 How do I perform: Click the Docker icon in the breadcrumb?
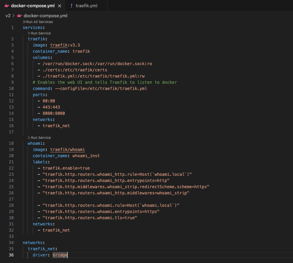coord(19,16)
